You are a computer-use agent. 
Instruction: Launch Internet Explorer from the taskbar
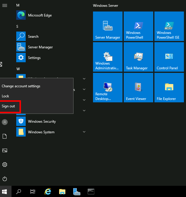[x=48, y=191]
